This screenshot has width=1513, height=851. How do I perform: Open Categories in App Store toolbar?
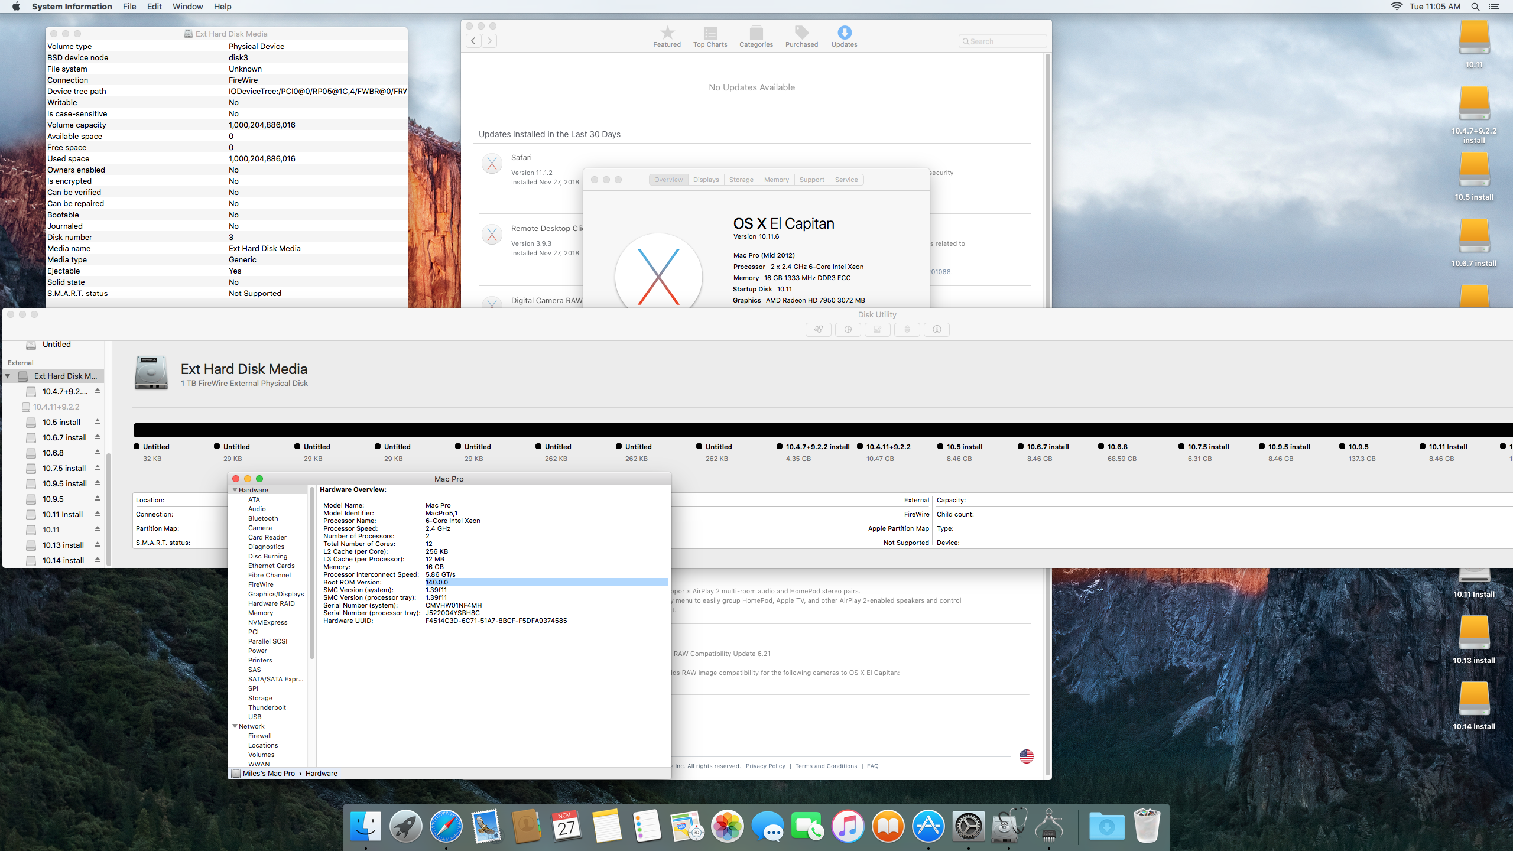(x=756, y=37)
